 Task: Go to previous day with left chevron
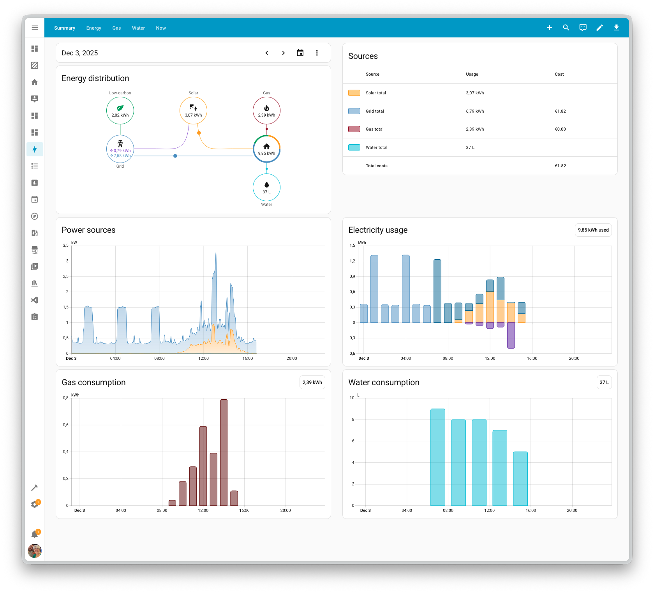(266, 53)
